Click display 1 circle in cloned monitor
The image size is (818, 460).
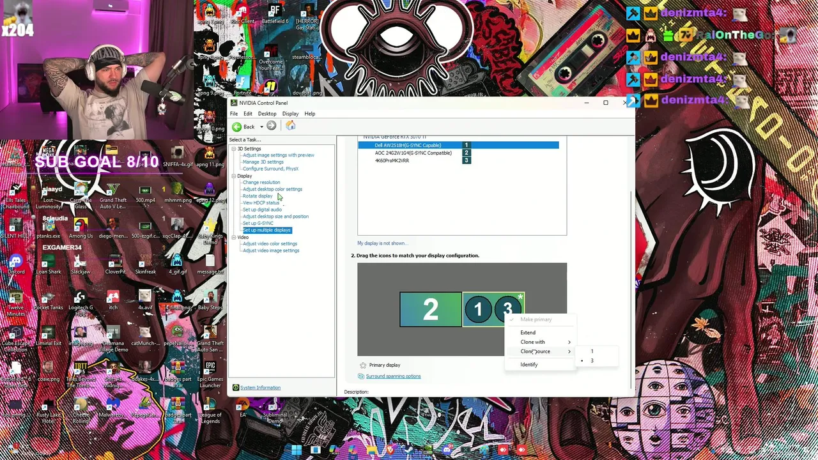478,310
